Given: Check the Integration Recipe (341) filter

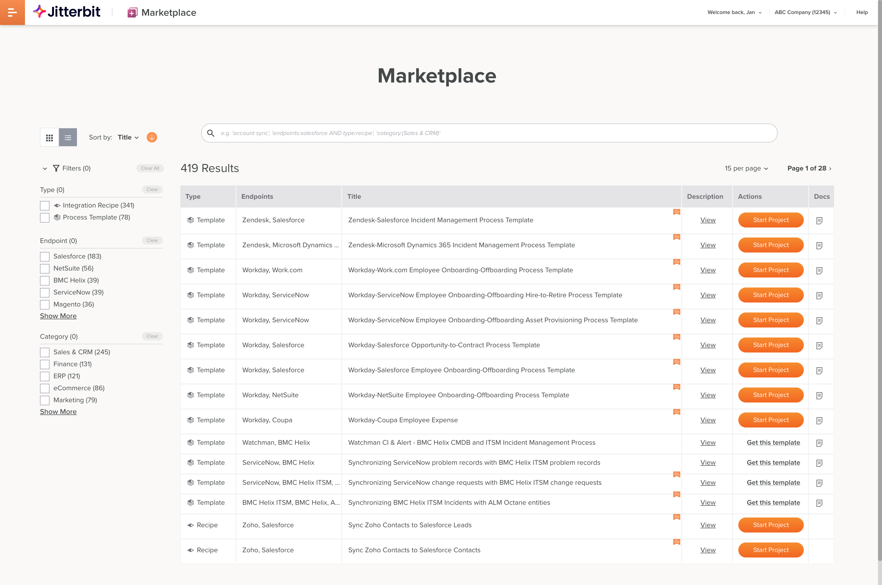Looking at the screenshot, I should pos(45,205).
